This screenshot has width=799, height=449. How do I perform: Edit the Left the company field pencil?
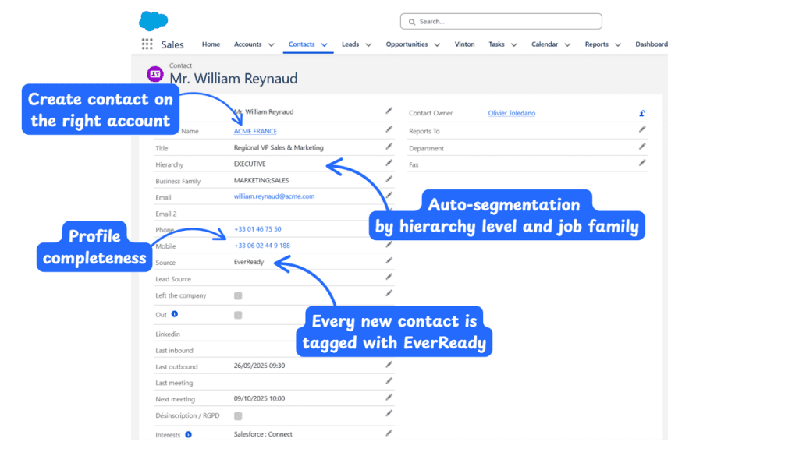pos(389,293)
